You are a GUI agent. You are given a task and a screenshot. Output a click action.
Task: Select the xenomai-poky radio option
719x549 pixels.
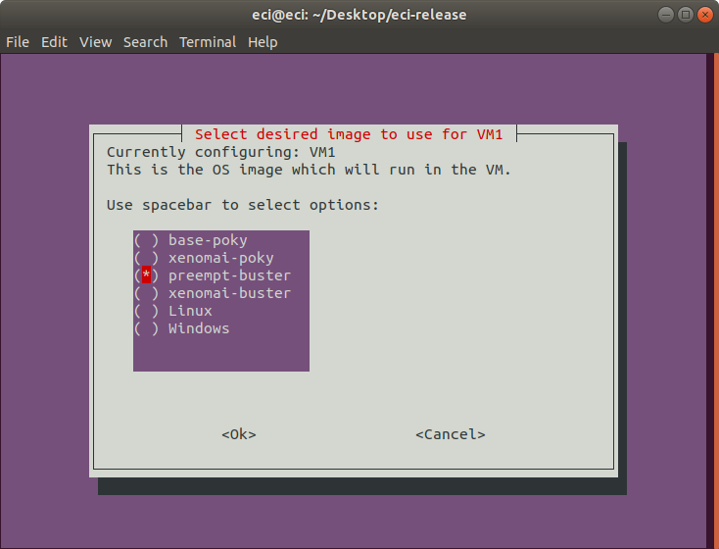pos(204,258)
